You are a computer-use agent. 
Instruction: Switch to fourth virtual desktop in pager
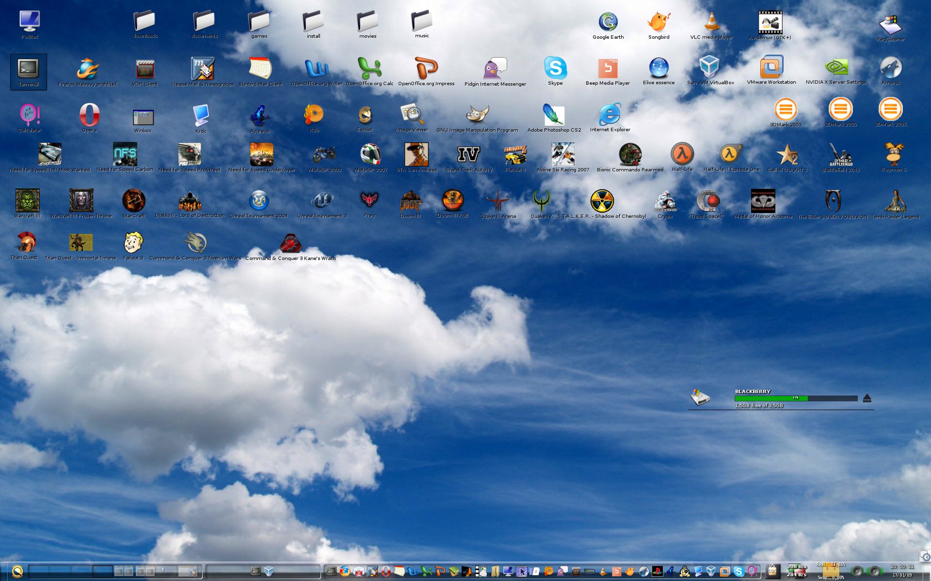point(103,571)
